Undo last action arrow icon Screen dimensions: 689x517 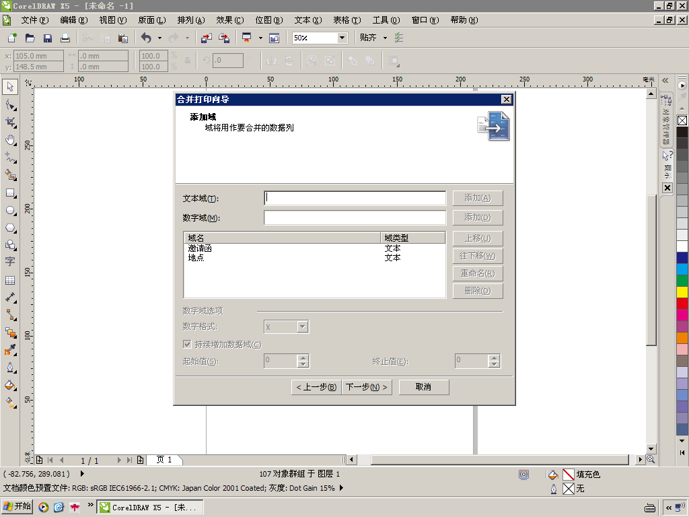146,38
